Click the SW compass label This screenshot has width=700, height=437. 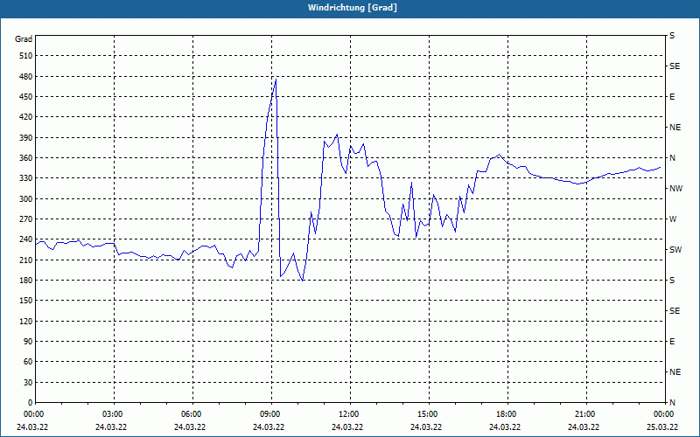675,250
